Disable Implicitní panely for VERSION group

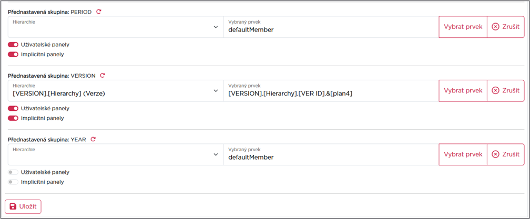point(13,118)
